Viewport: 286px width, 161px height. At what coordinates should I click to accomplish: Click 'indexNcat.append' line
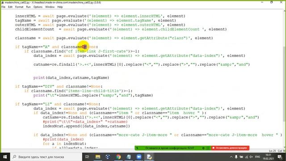pyautogui.click(x=86, y=126)
